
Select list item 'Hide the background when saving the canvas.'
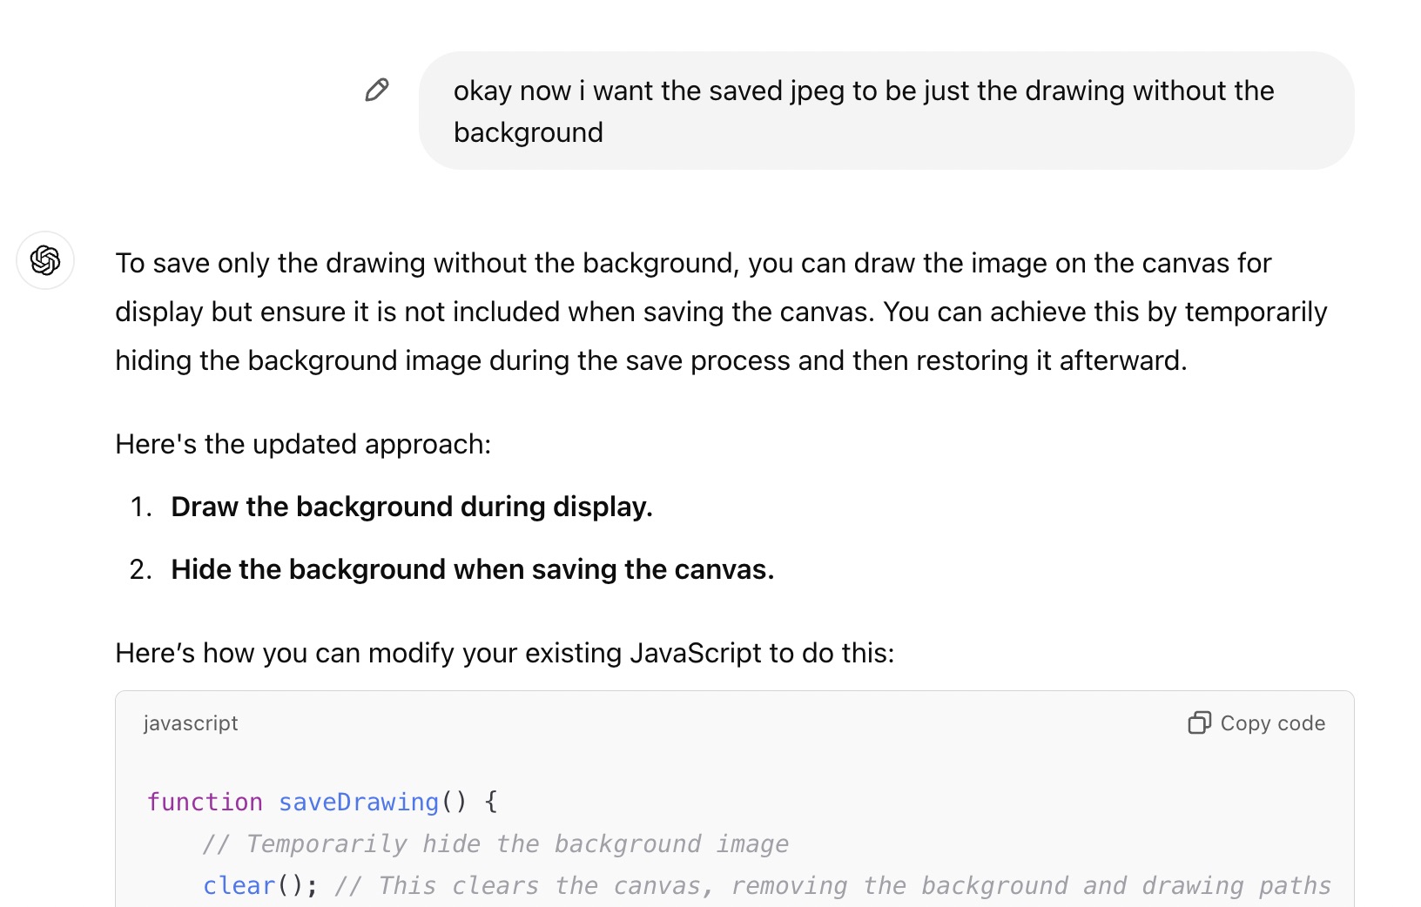[472, 569]
